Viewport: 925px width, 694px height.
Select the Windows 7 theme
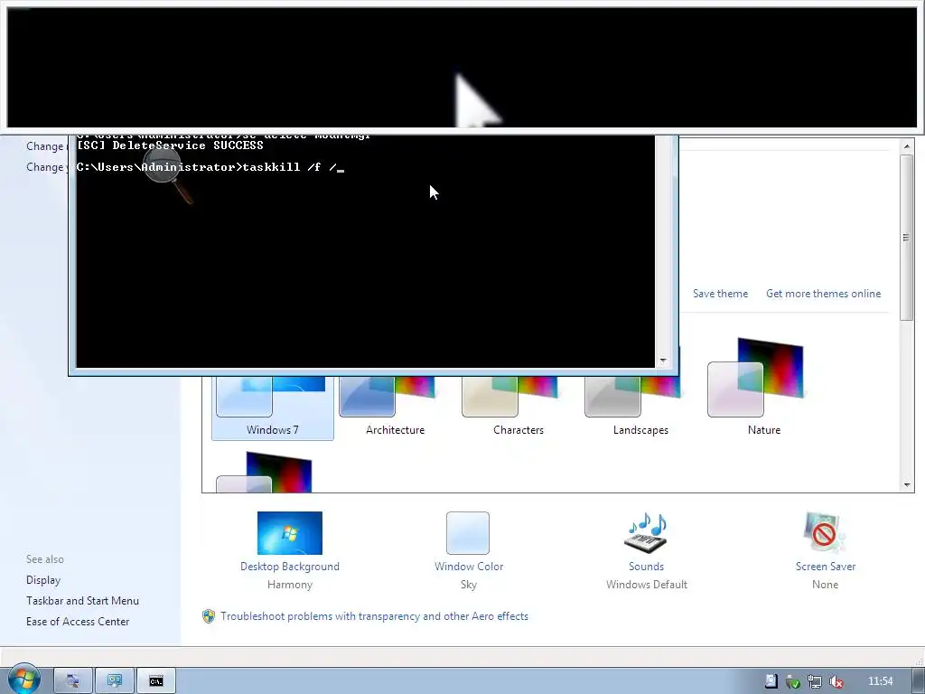pyautogui.click(x=273, y=408)
